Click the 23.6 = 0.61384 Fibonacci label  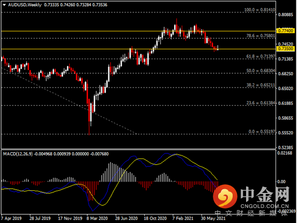(261, 103)
